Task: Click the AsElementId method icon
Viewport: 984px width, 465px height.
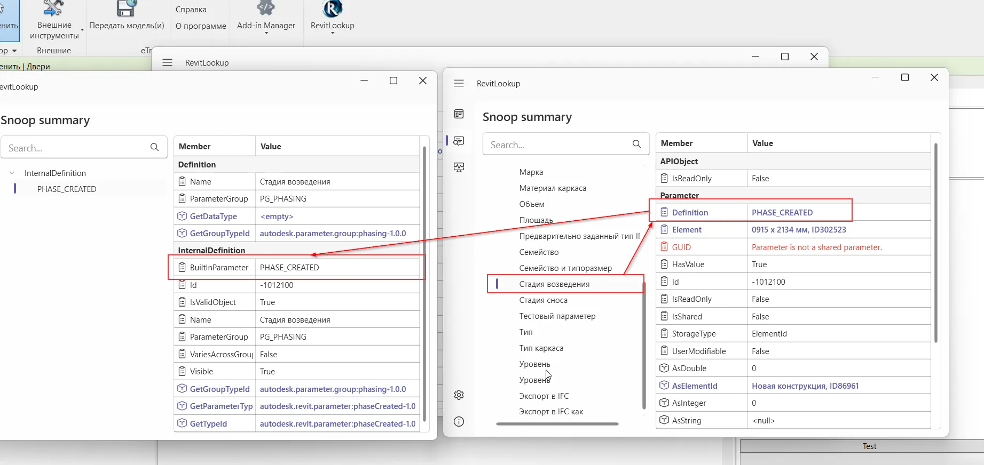Action: 664,385
